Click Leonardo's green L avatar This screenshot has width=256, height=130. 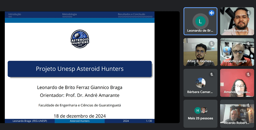click(x=200, y=22)
